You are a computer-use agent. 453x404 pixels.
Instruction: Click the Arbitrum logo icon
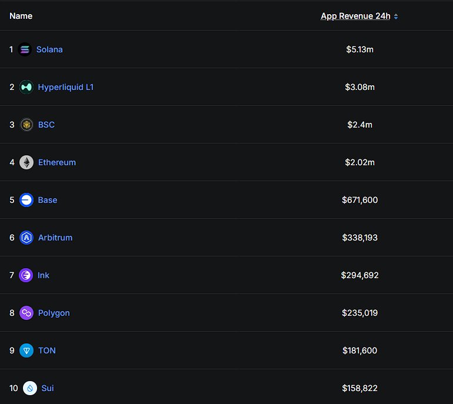26,238
